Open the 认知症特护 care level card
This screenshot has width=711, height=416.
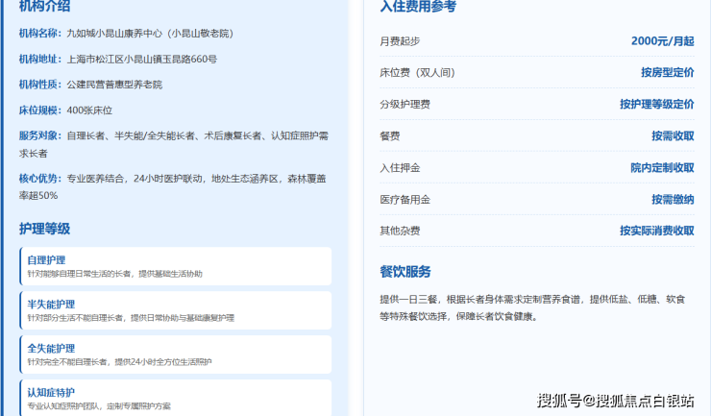176,398
